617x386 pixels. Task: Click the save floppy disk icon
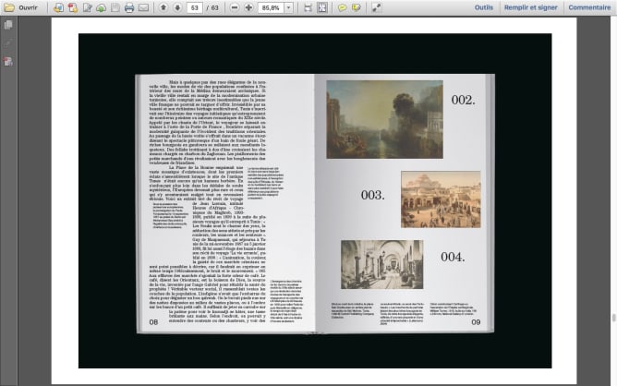coord(115,7)
